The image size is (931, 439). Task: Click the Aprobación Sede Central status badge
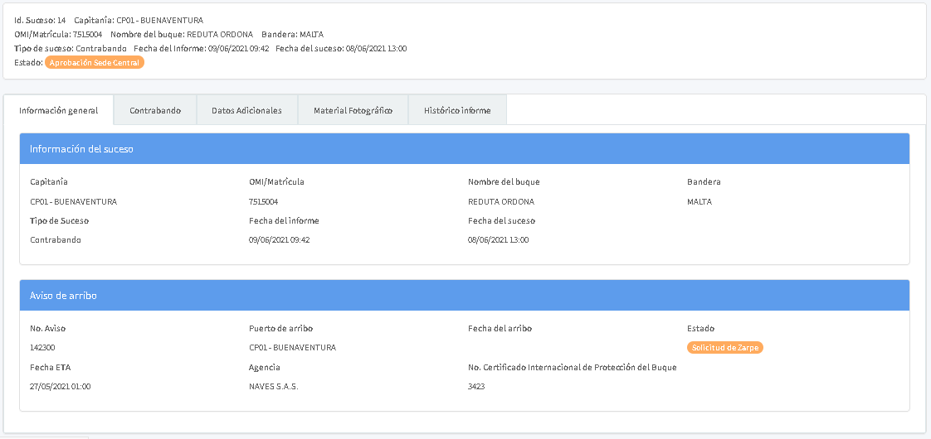(95, 63)
